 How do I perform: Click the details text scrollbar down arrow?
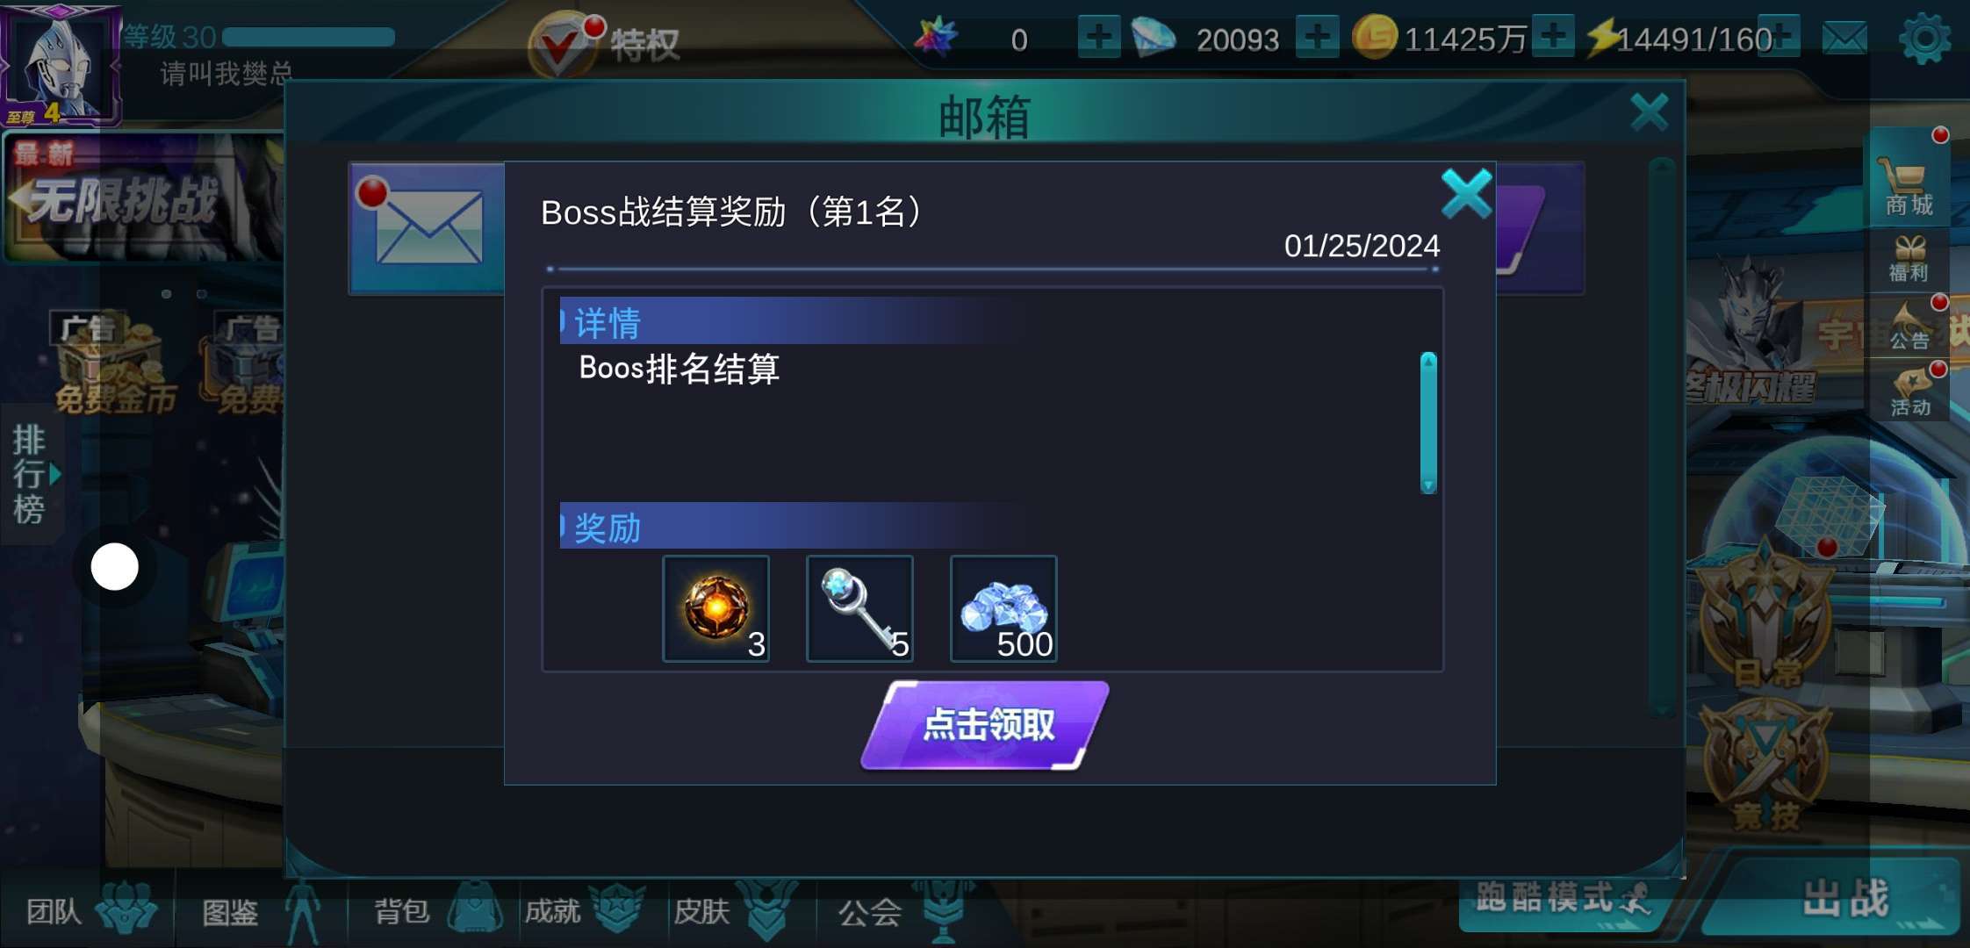(1428, 485)
